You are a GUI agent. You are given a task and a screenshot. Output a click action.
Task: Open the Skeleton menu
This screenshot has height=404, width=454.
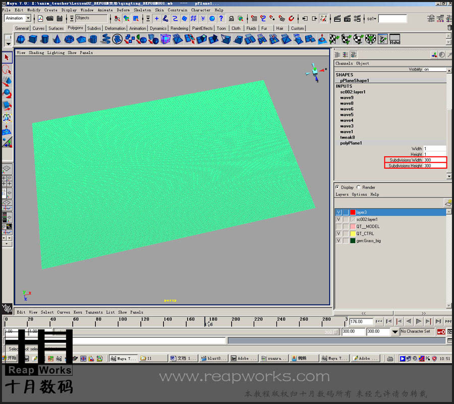click(x=142, y=10)
